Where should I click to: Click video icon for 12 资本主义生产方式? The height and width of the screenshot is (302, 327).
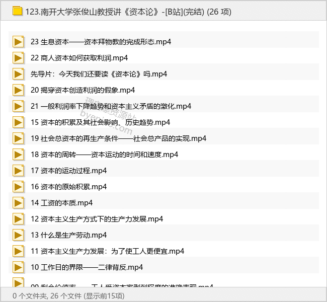(x=18, y=219)
